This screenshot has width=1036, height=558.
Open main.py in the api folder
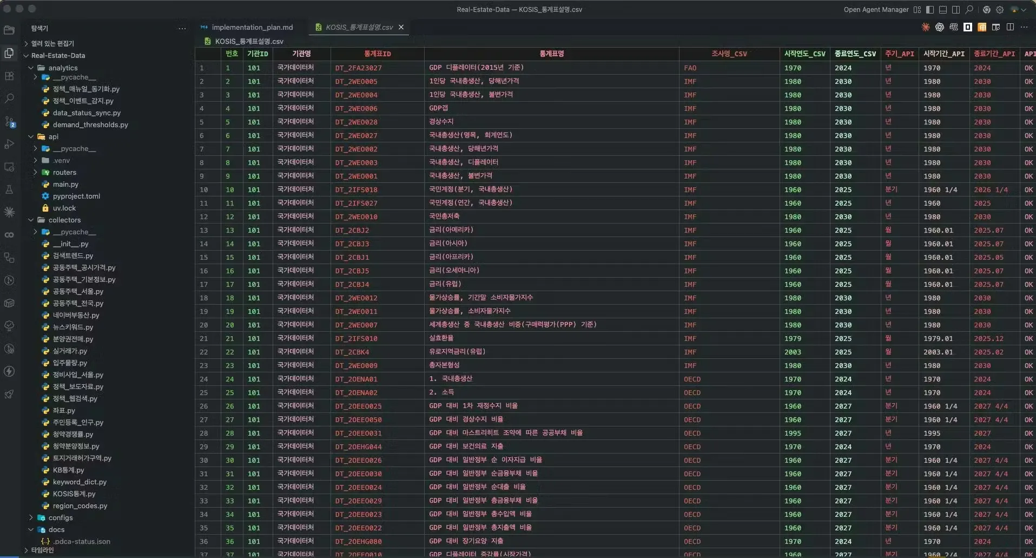coord(65,184)
